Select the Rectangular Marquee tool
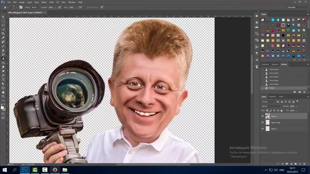Screen dimensions: 310x174 click(x=3, y=21)
